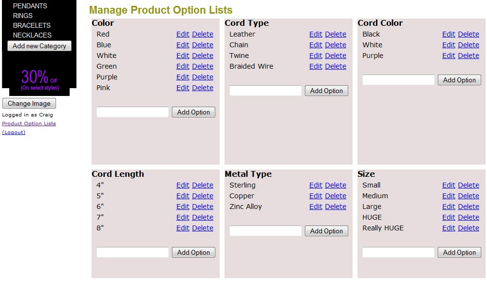Screen dimensions: 487x283
Task: Delete the 8" cord length option
Action: pos(203,228)
